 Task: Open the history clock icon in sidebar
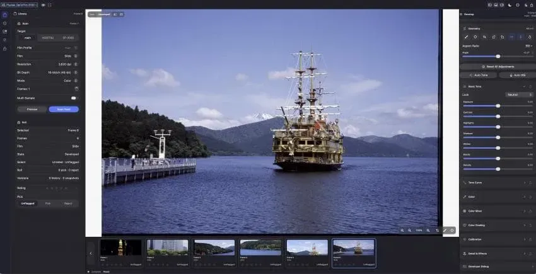coord(5,23)
